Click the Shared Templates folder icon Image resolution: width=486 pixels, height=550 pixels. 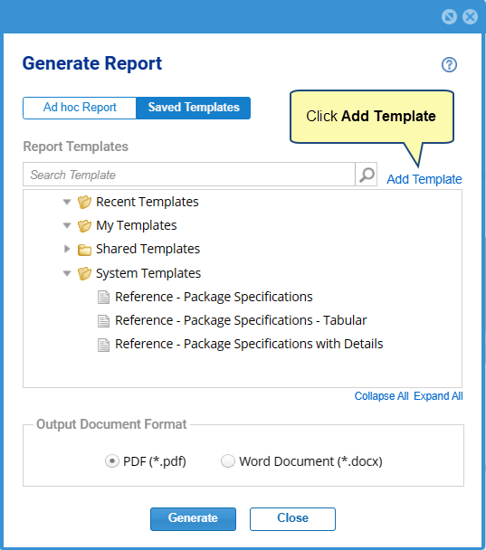(84, 250)
